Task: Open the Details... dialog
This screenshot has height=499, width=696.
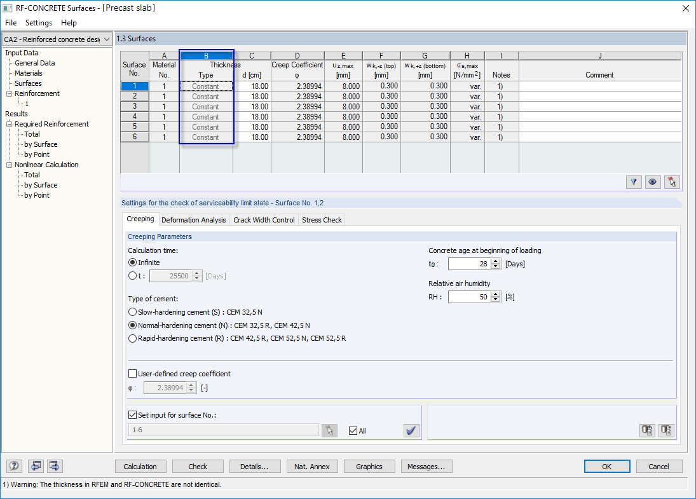Action: click(x=254, y=467)
